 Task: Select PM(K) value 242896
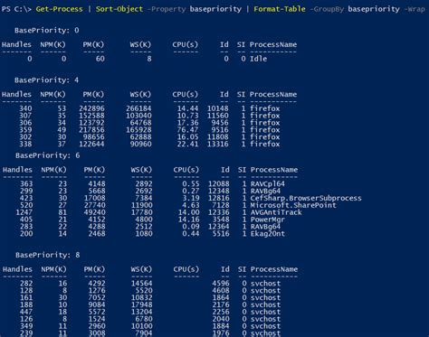tap(91, 108)
